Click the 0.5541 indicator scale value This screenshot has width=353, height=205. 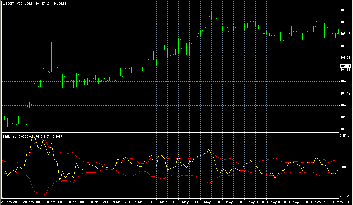(x=345, y=136)
